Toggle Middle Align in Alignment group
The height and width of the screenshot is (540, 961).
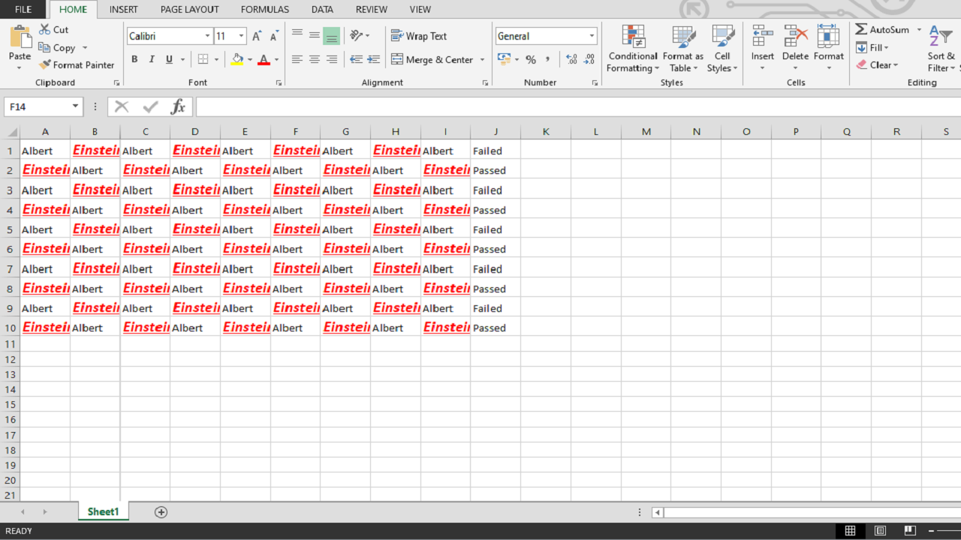pos(315,35)
